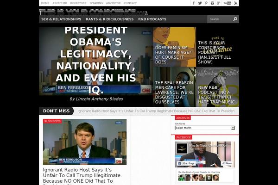This screenshot has height=185, width=278.
Task: Open the Ignorant Radio Host Says article title
Action: [x=82, y=176]
